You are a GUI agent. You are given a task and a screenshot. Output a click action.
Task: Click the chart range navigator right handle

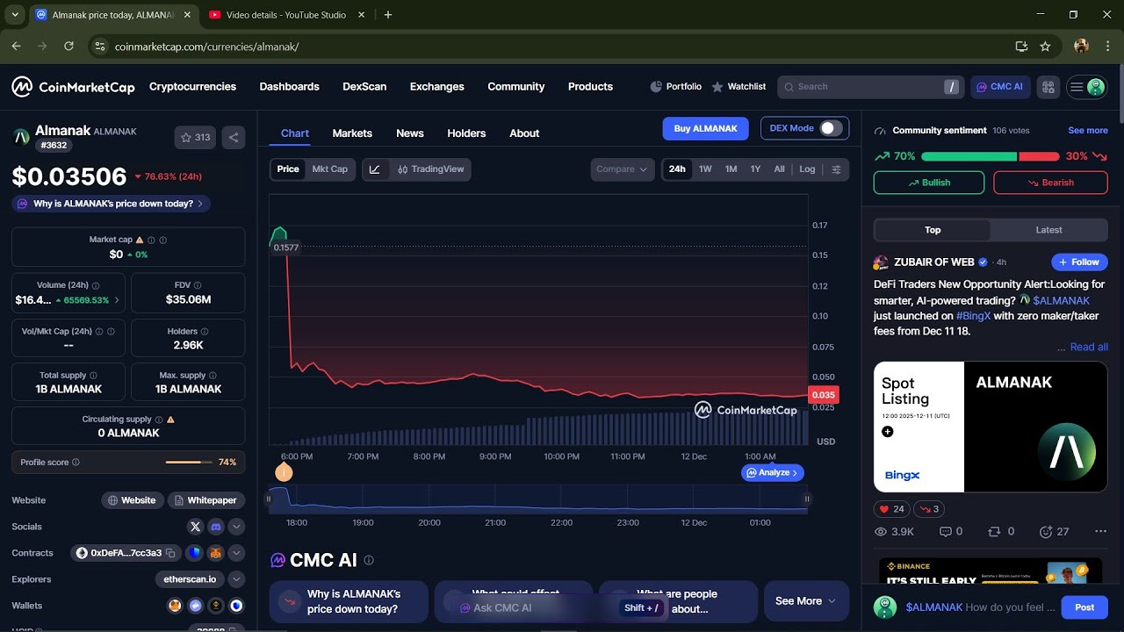click(806, 499)
